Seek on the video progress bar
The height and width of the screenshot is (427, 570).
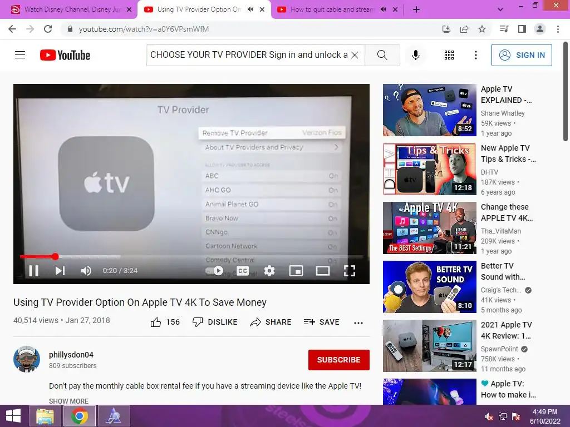[x=191, y=257]
